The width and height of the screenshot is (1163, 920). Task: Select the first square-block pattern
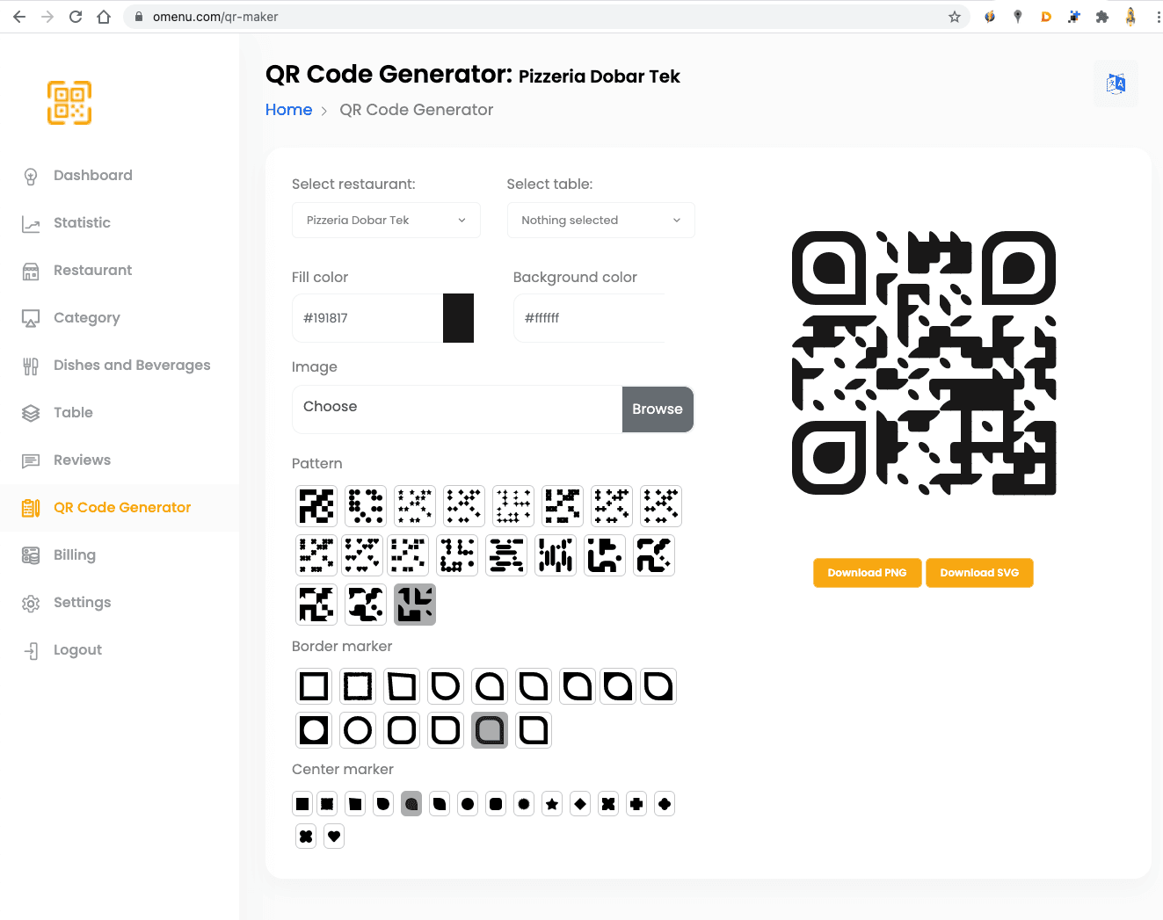point(316,506)
